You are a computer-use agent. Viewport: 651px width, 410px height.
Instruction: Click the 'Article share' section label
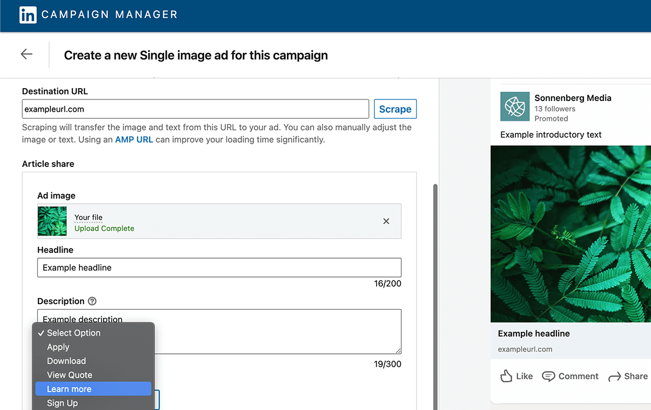point(48,164)
